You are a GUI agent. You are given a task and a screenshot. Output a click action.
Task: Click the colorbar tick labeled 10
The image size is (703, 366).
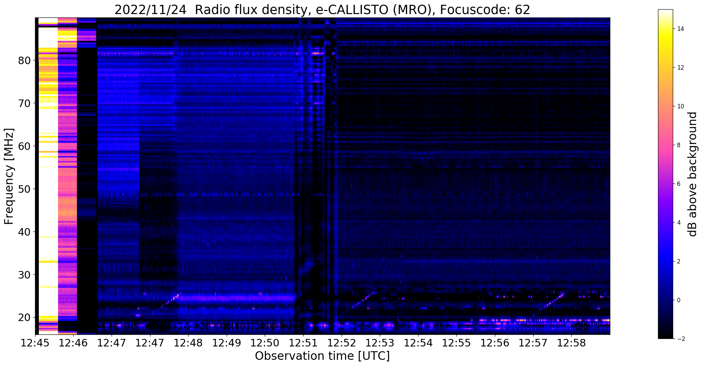(680, 106)
